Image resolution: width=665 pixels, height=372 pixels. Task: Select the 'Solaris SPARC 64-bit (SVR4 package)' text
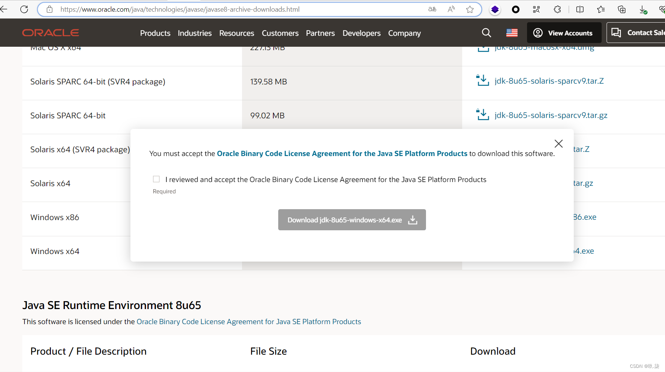coord(98,82)
